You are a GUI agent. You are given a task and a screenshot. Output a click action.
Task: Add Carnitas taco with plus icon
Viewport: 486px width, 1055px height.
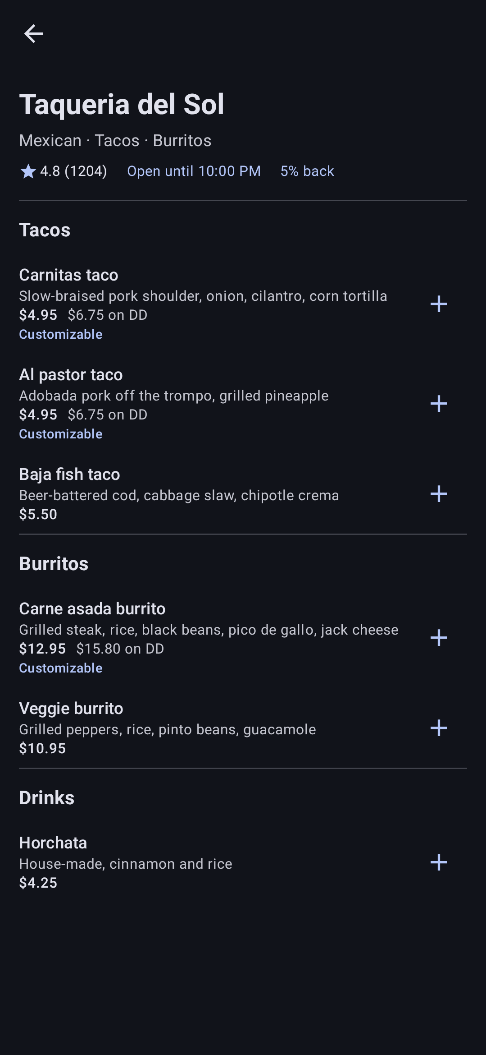(439, 304)
